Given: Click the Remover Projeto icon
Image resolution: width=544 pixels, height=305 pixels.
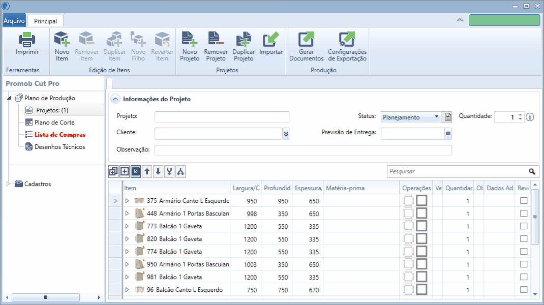Looking at the screenshot, I should (216, 39).
